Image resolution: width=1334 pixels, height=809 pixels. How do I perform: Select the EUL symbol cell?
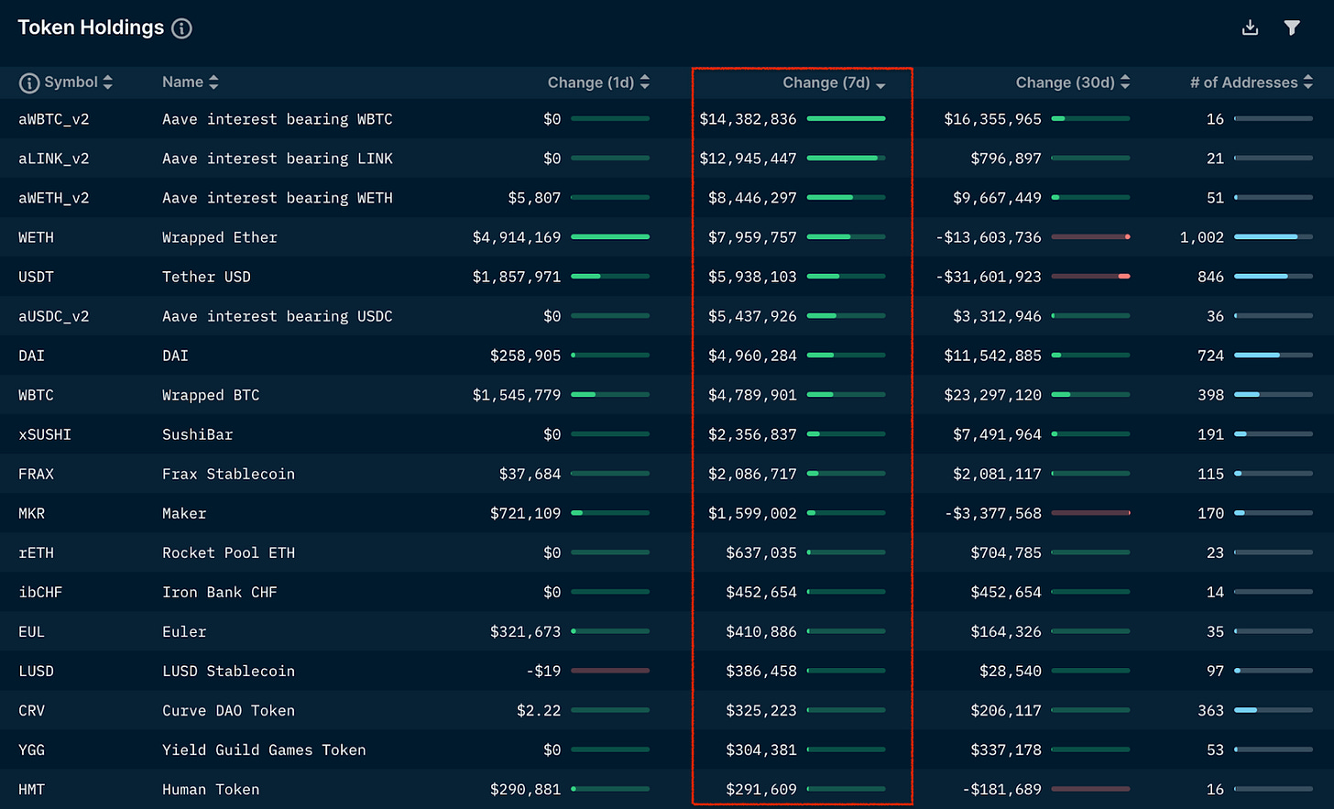[31, 631]
